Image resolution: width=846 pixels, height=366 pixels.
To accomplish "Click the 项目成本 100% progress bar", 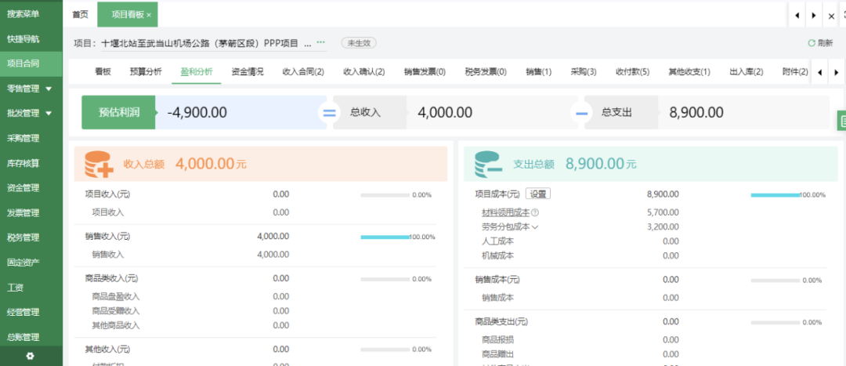I will tap(775, 195).
